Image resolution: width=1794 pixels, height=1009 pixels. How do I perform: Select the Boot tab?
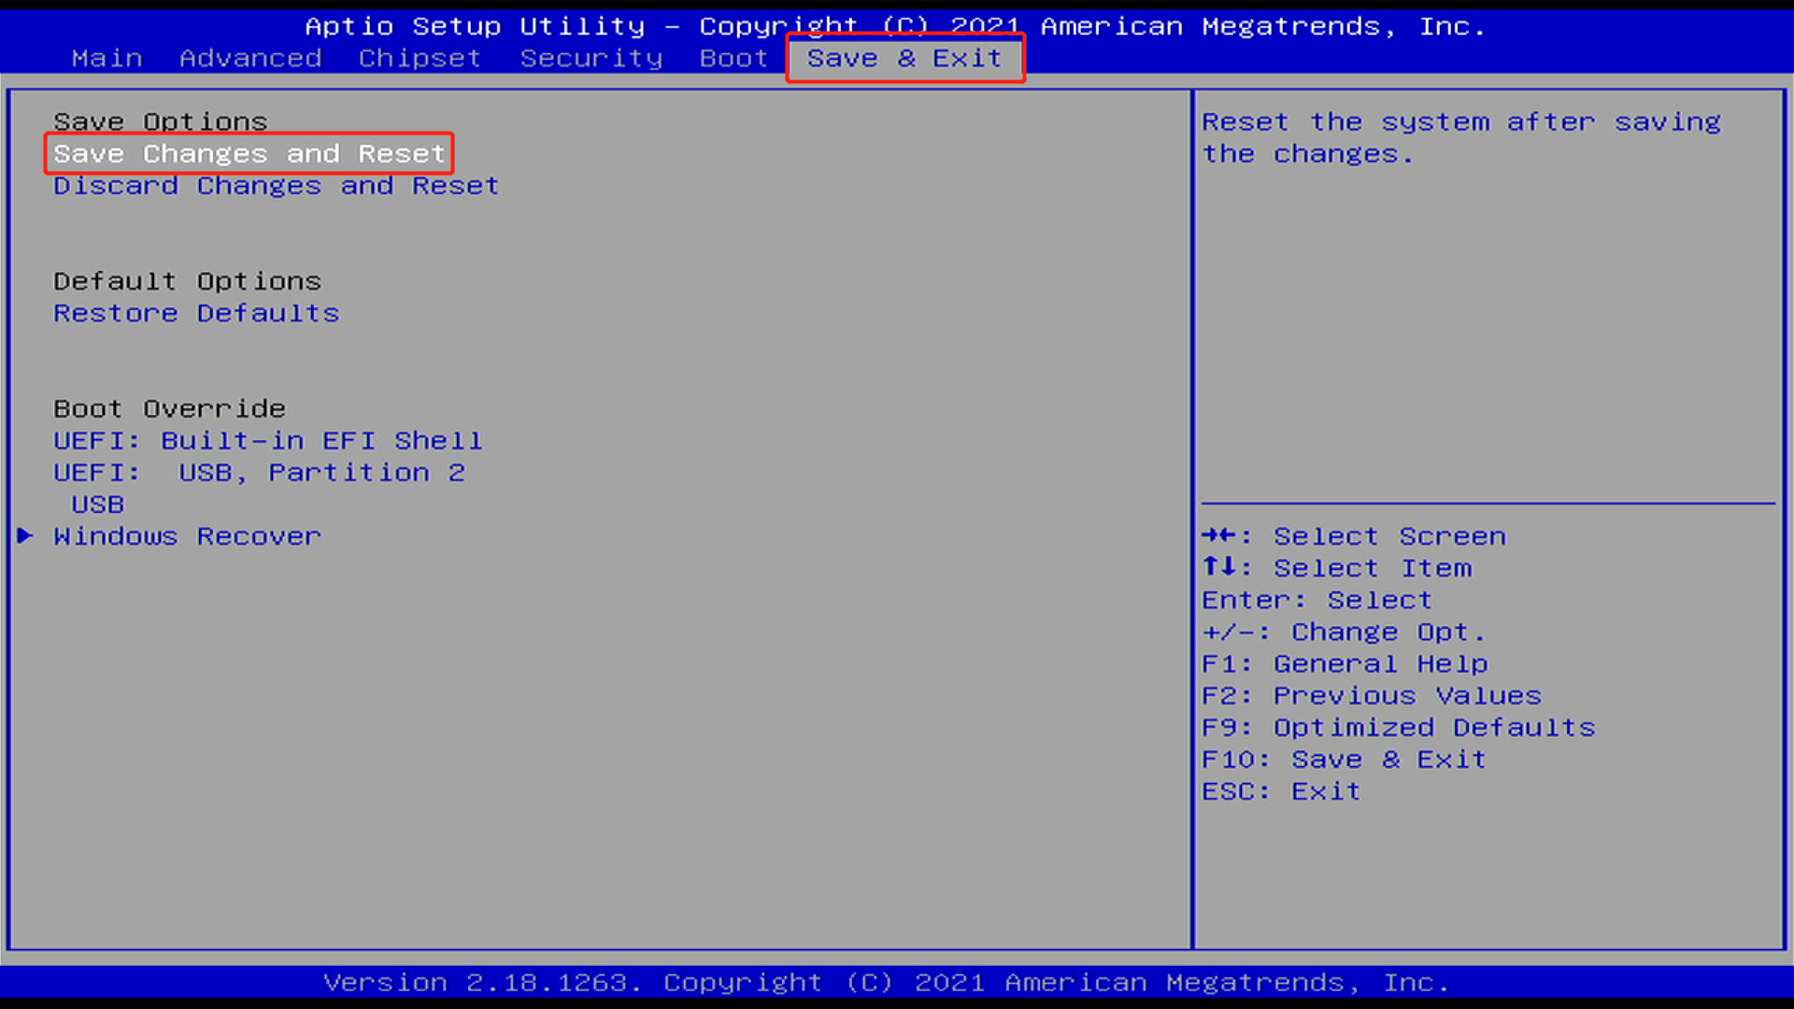733,58
